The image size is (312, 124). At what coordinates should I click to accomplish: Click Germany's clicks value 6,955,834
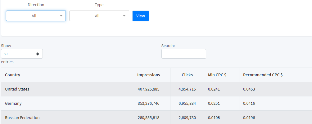coord(187,103)
